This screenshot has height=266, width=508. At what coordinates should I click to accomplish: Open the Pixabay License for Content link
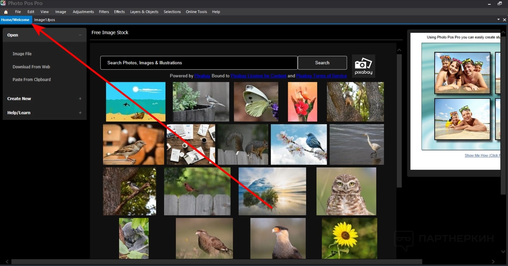point(258,76)
